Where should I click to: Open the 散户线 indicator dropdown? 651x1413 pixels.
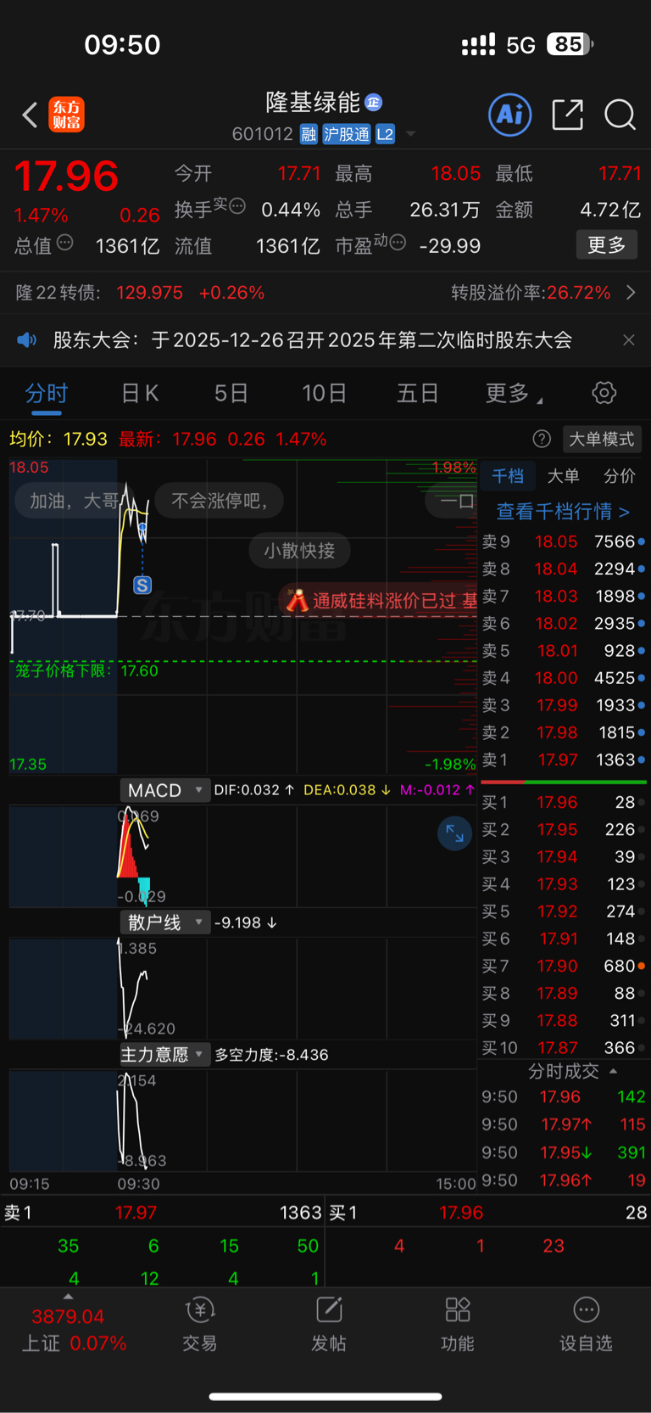tap(164, 922)
